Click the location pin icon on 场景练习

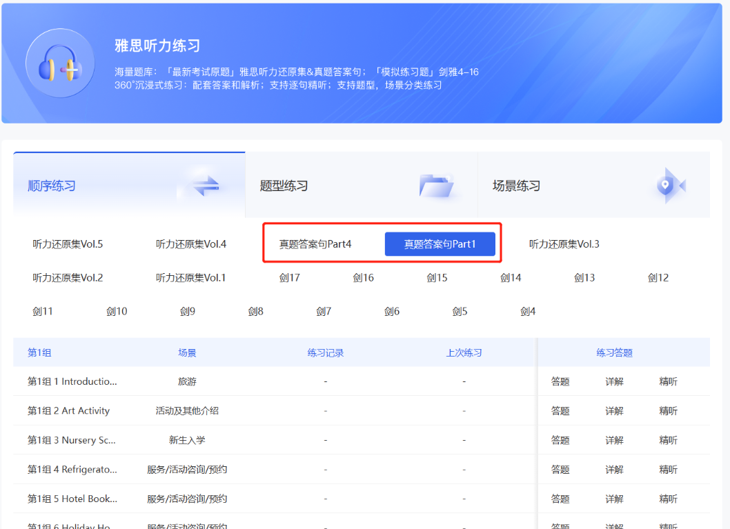click(671, 186)
